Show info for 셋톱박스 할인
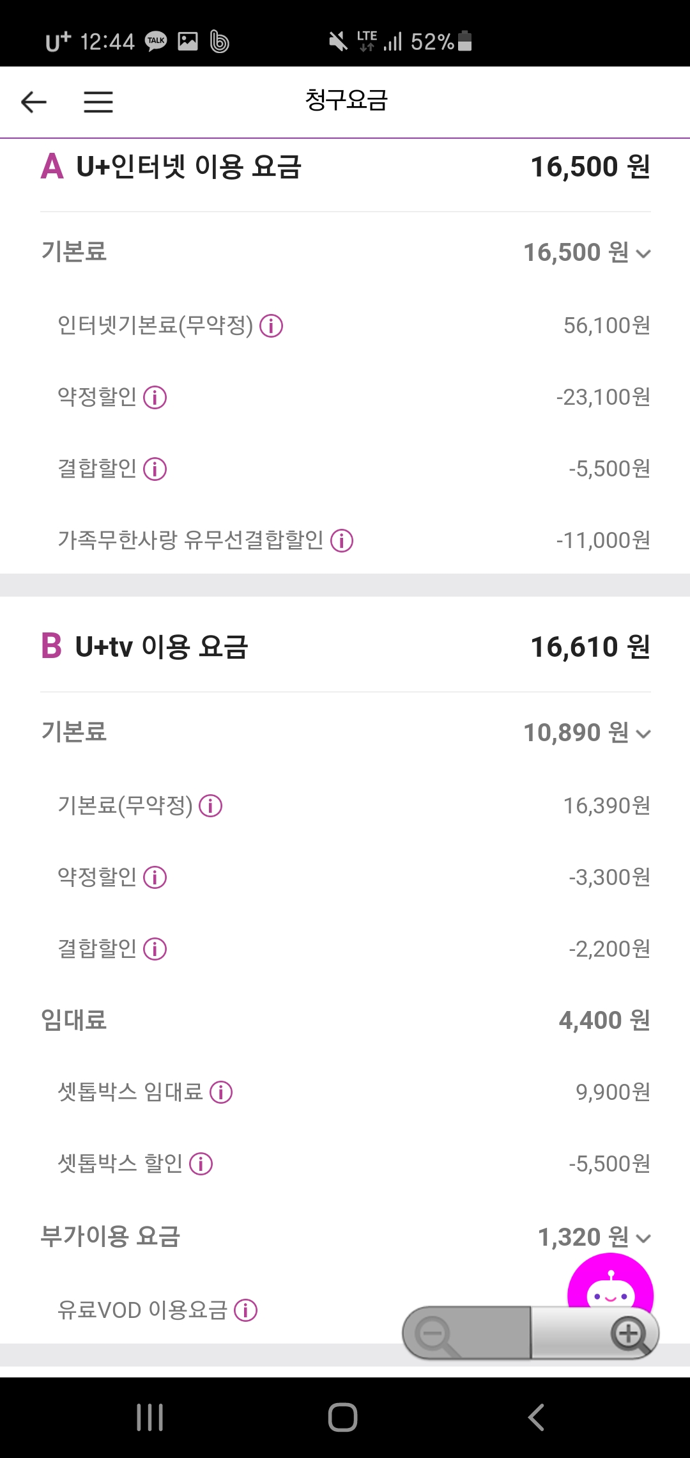Viewport: 690px width, 1458px height. click(201, 1164)
